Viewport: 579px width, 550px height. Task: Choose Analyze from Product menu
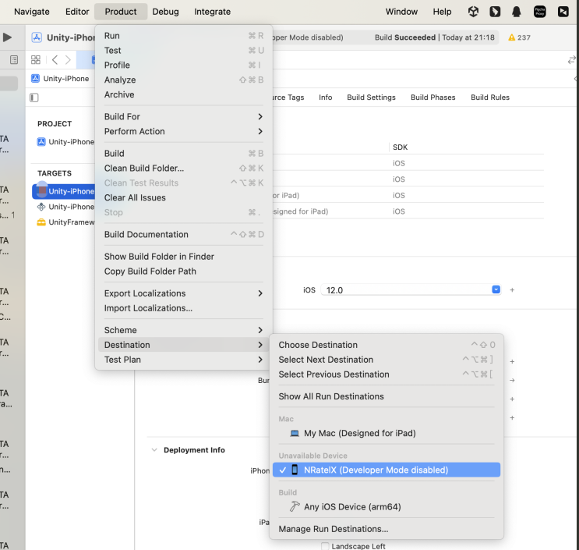pyautogui.click(x=184, y=80)
